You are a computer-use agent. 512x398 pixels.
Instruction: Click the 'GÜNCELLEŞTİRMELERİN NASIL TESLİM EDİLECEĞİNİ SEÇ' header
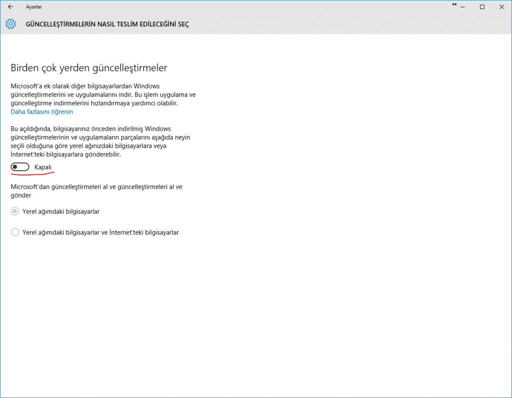click(107, 24)
